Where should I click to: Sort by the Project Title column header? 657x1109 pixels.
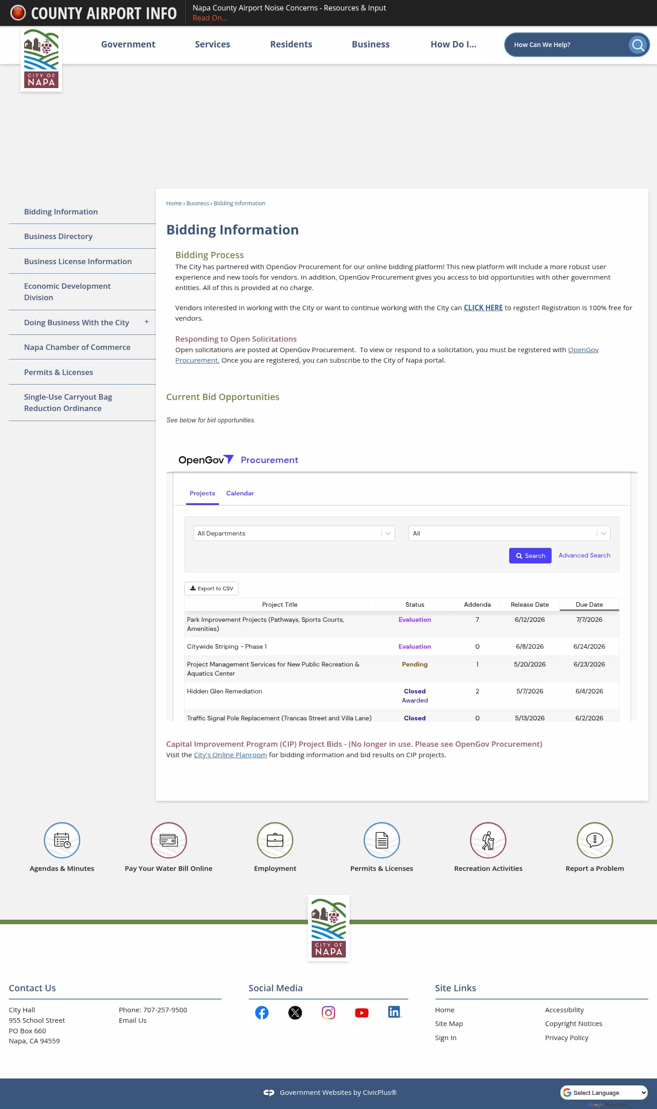click(280, 604)
